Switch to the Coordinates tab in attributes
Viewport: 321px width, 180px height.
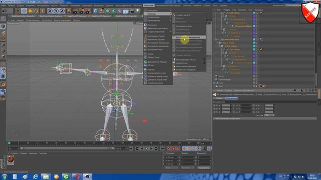tap(231, 98)
